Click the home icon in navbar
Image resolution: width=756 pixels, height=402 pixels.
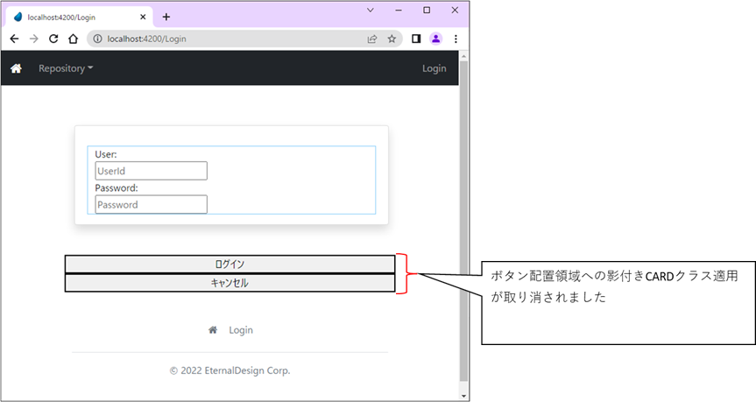[16, 68]
